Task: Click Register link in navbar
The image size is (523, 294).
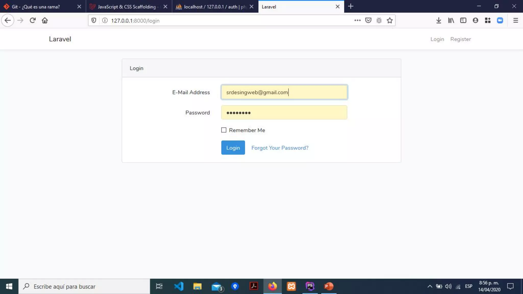Action: (x=460, y=39)
